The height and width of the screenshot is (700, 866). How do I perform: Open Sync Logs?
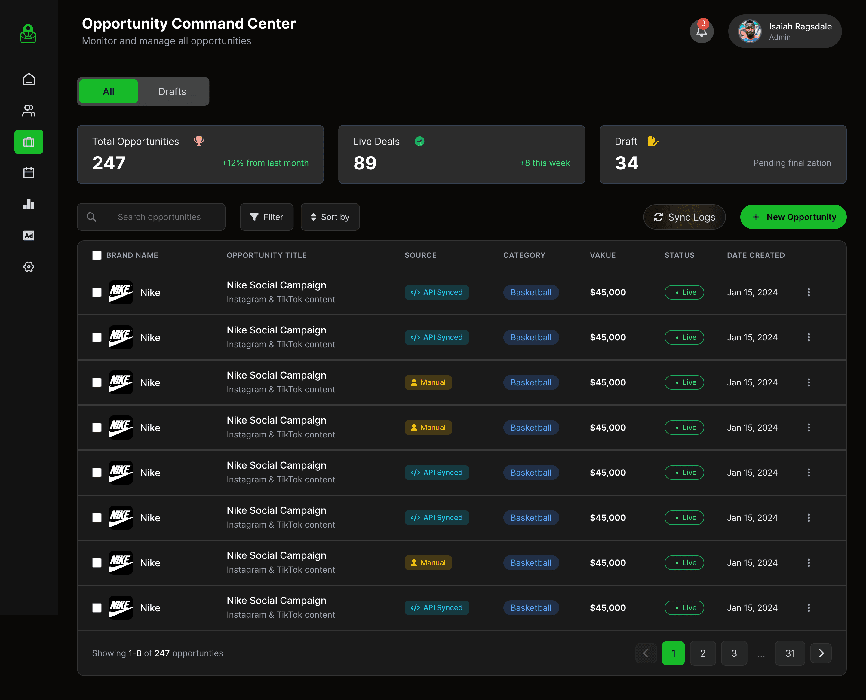pos(684,217)
